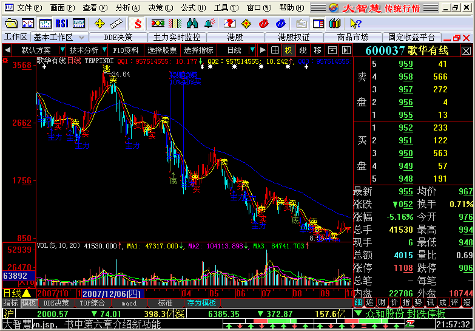This screenshot has width=475, height=331.
Task: Switch side panel to 价 view
Action: tap(394, 302)
